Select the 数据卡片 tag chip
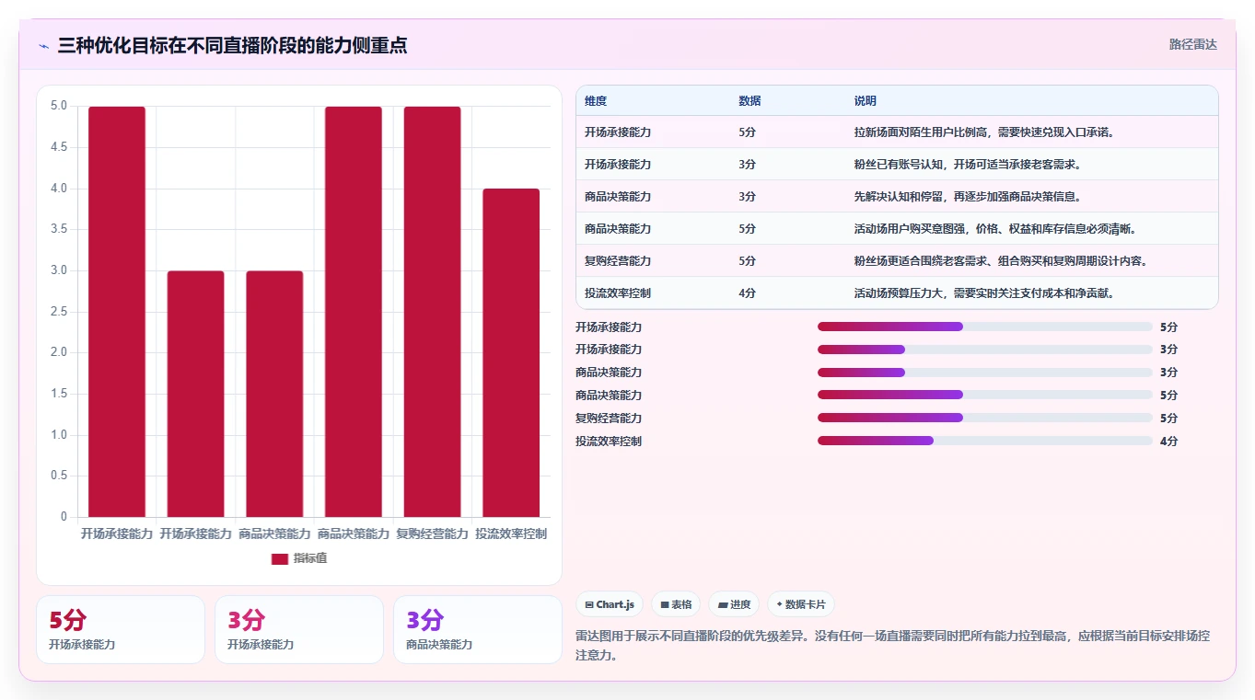The height and width of the screenshot is (700, 1255). [801, 604]
